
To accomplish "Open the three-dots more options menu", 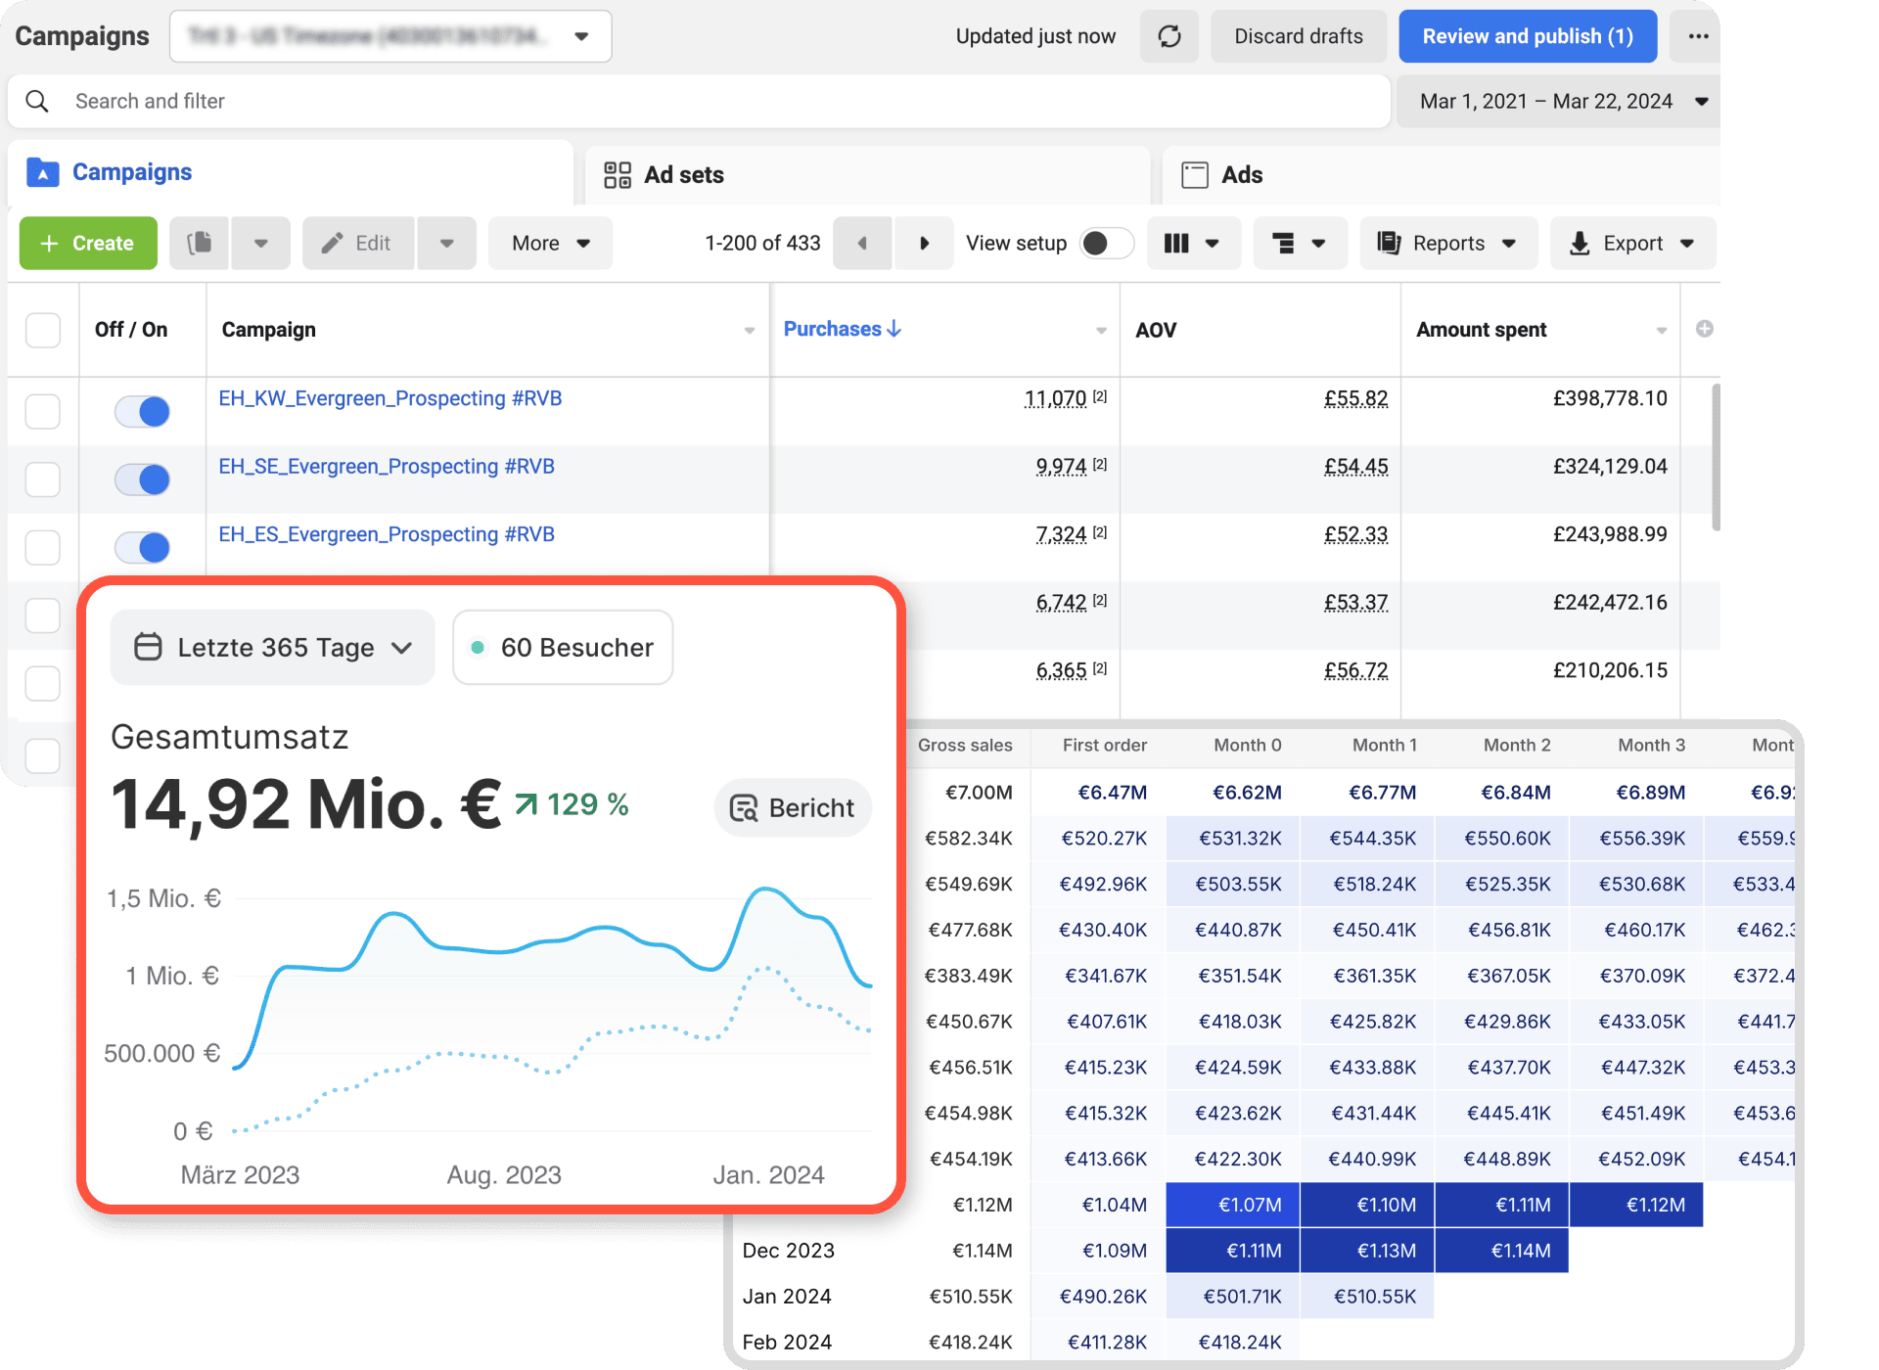I will [x=1698, y=36].
